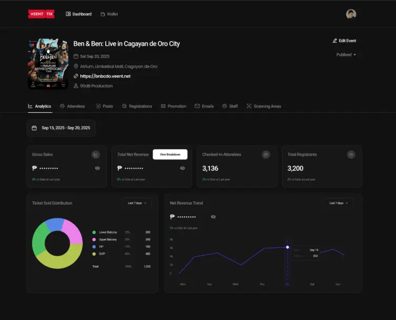Expand the Published status dropdown
The image size is (396, 320).
pyautogui.click(x=346, y=55)
